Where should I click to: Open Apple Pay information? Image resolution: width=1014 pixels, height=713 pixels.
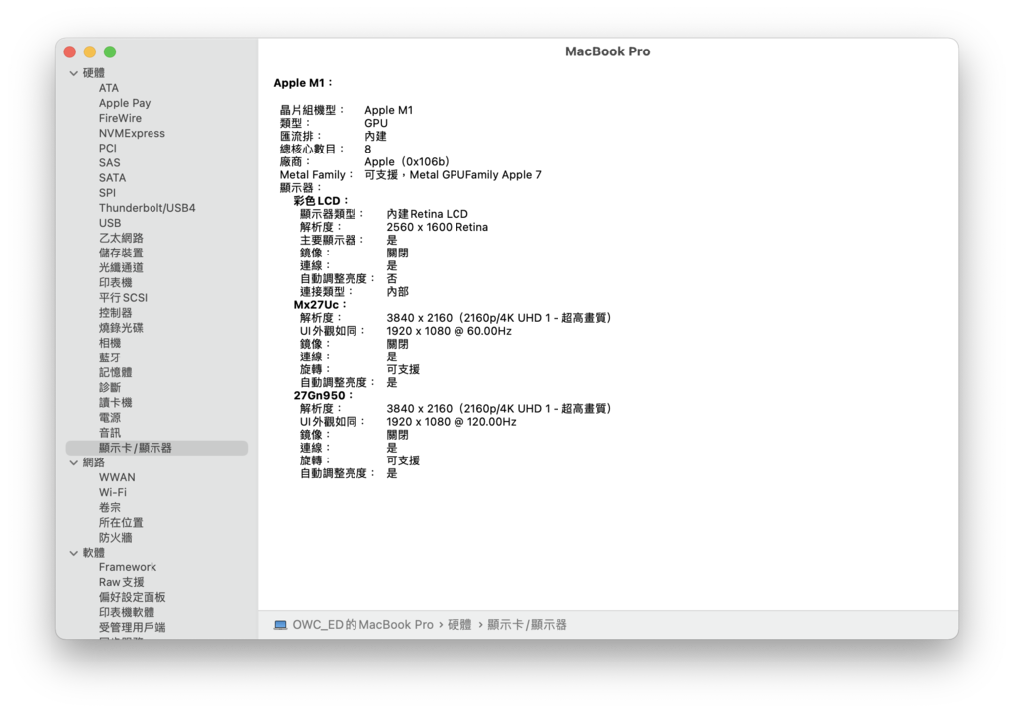click(x=125, y=102)
